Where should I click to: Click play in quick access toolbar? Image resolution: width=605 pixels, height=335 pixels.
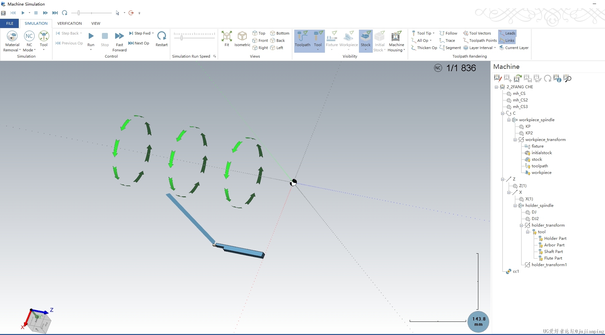23,13
